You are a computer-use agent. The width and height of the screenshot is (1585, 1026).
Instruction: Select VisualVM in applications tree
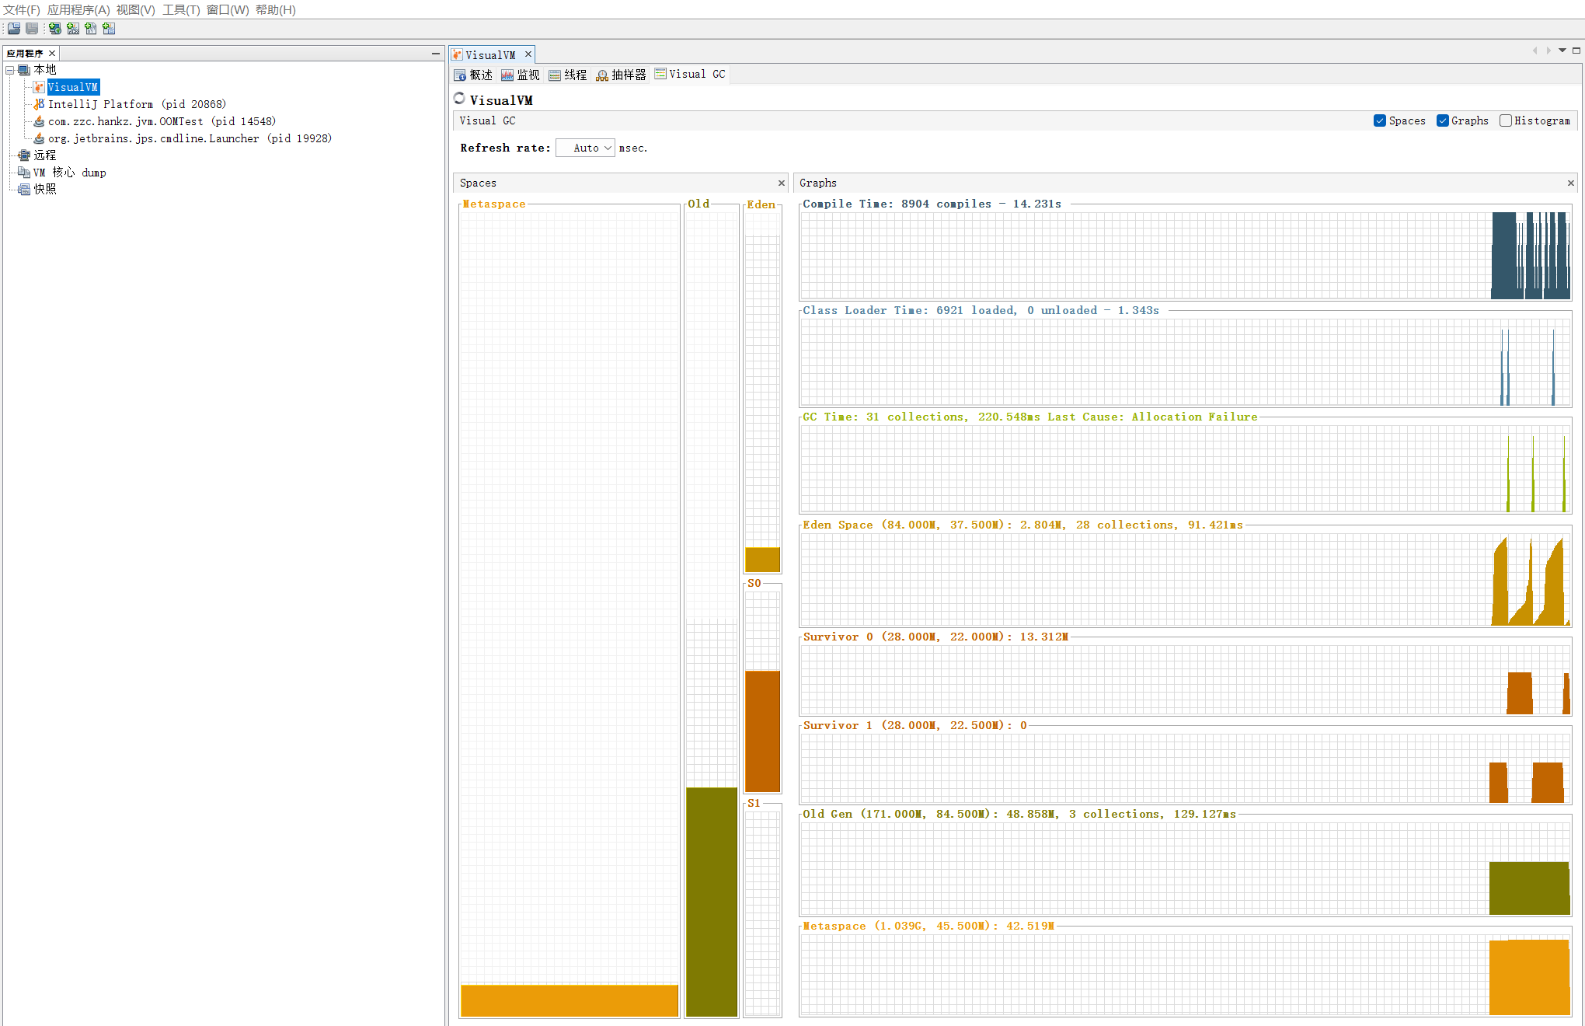coord(73,87)
